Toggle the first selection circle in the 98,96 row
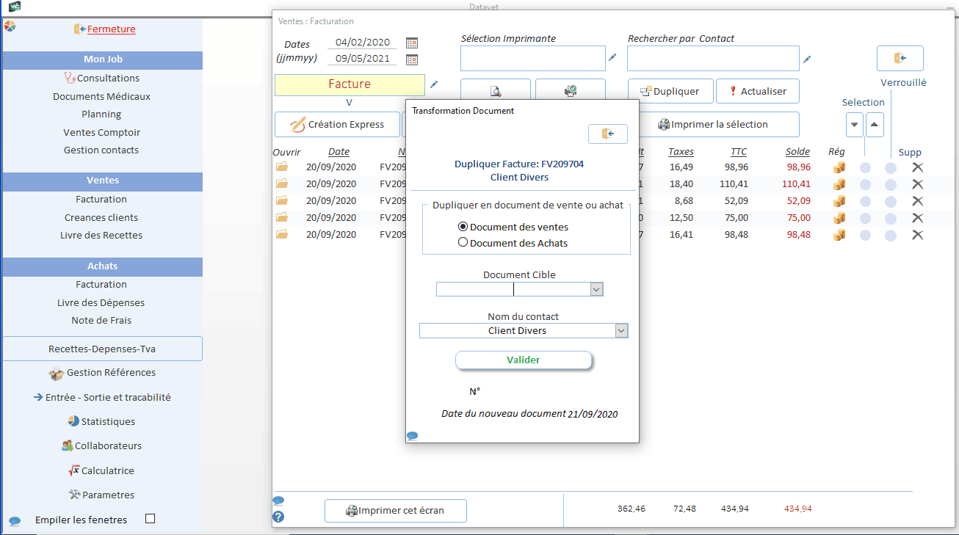The width and height of the screenshot is (959, 535). click(x=866, y=167)
